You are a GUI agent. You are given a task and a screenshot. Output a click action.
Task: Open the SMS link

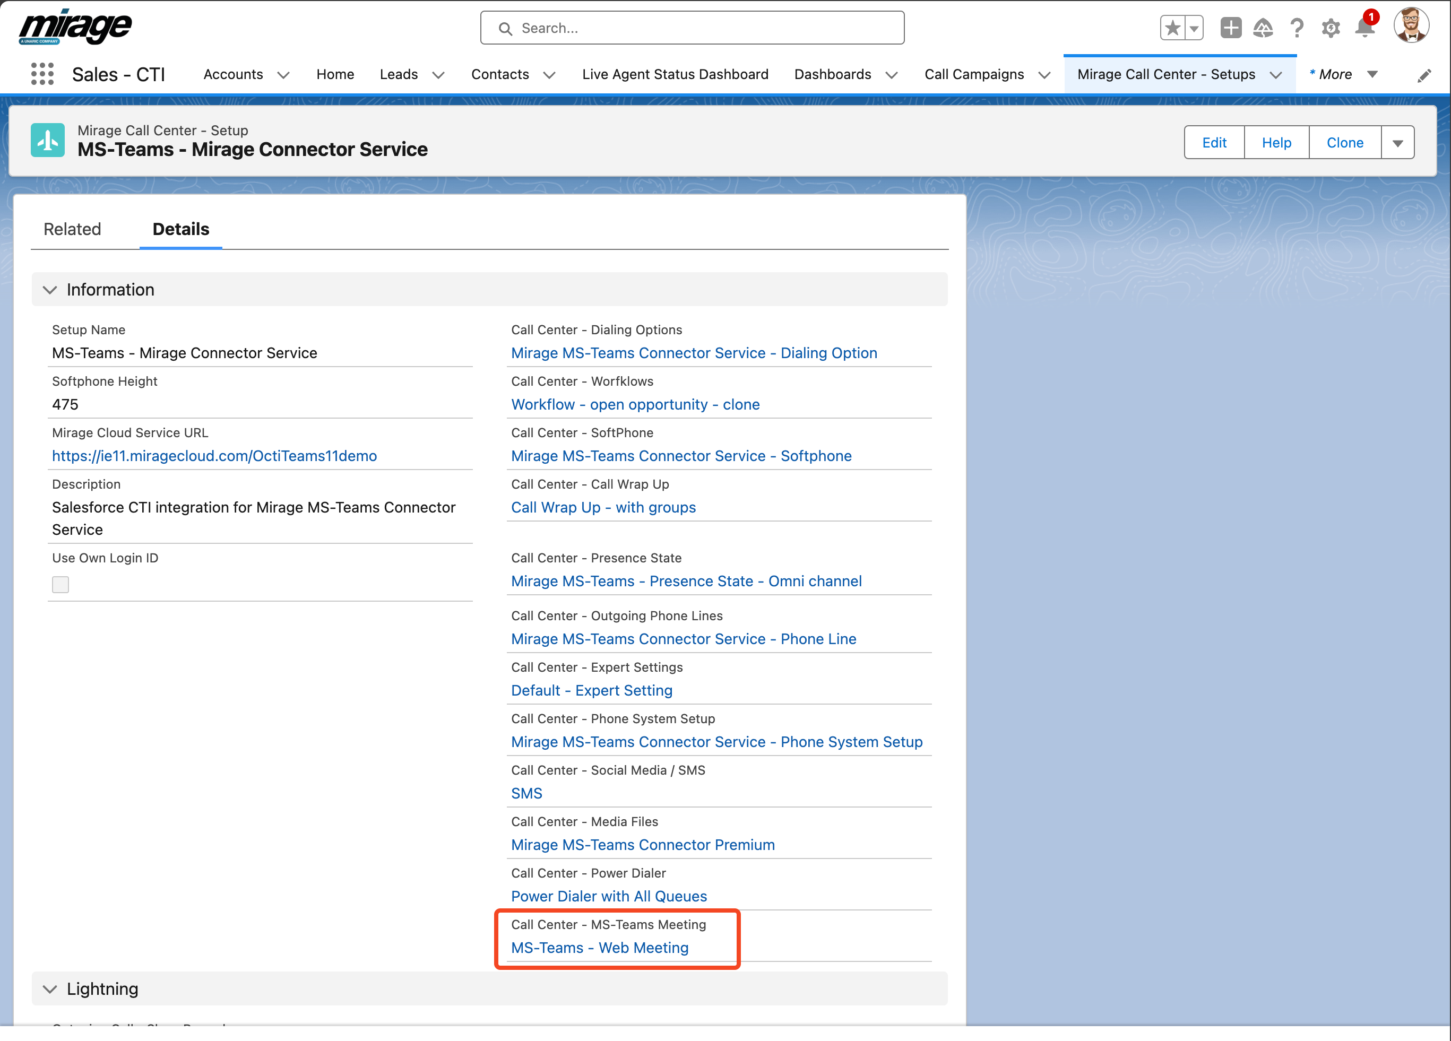pyautogui.click(x=526, y=794)
